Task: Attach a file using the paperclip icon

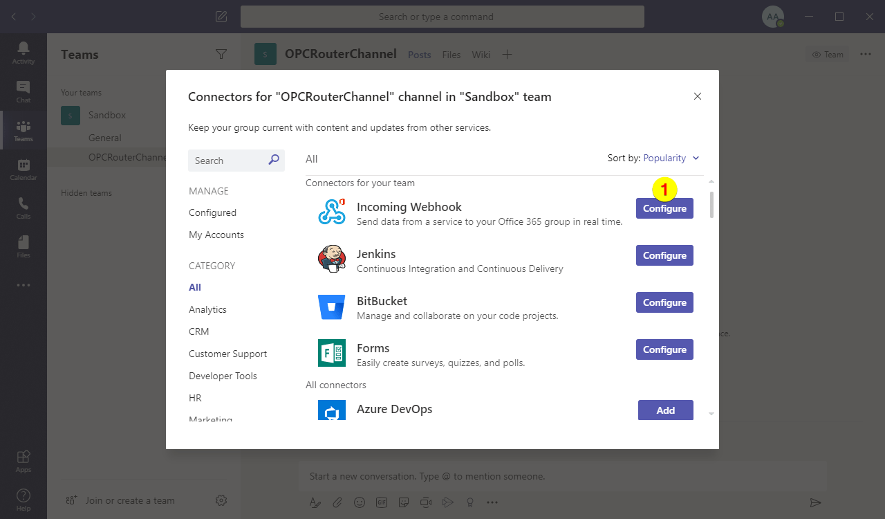Action: pos(337,502)
